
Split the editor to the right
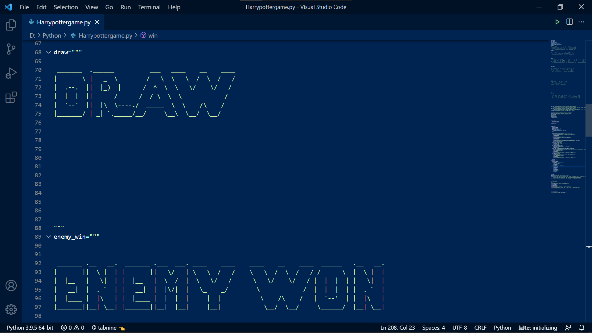569,22
